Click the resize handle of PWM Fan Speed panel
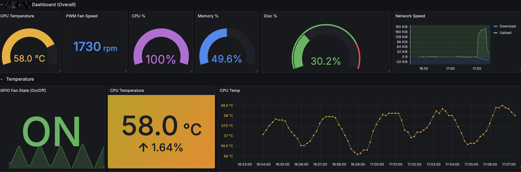 tap(125, 71)
